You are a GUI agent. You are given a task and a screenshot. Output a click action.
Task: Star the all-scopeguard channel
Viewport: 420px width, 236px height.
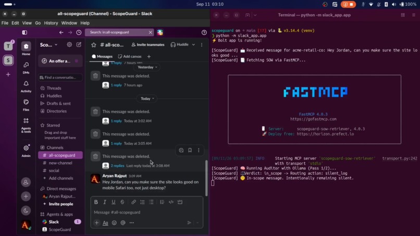tap(93, 45)
